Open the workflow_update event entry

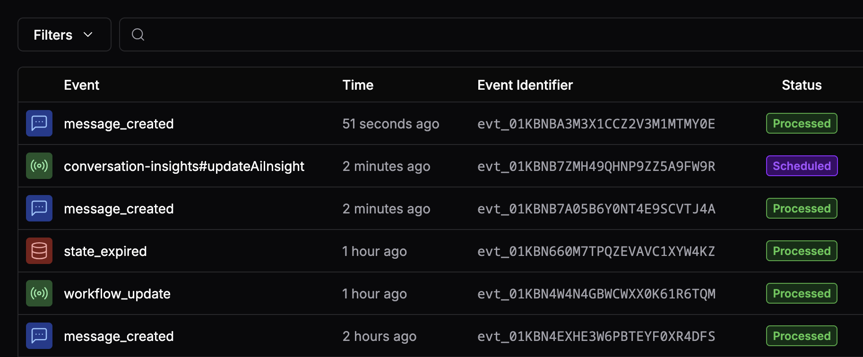click(x=117, y=293)
